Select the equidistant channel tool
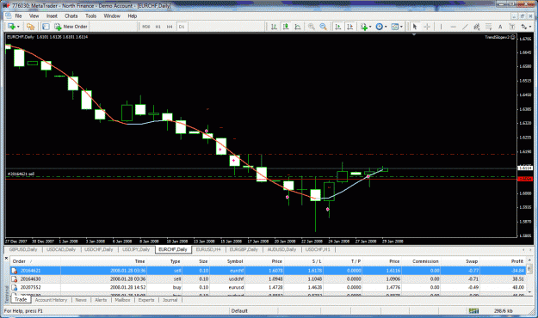The height and width of the screenshot is (318, 538). point(477,27)
